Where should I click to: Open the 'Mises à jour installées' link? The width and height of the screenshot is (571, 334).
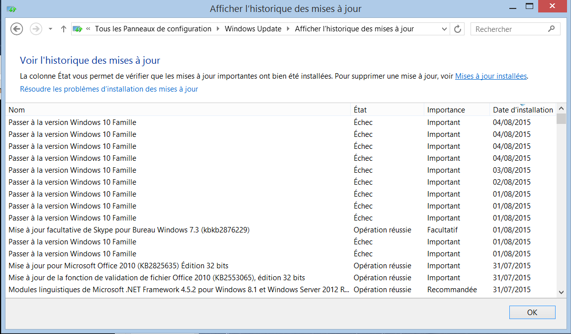[491, 76]
